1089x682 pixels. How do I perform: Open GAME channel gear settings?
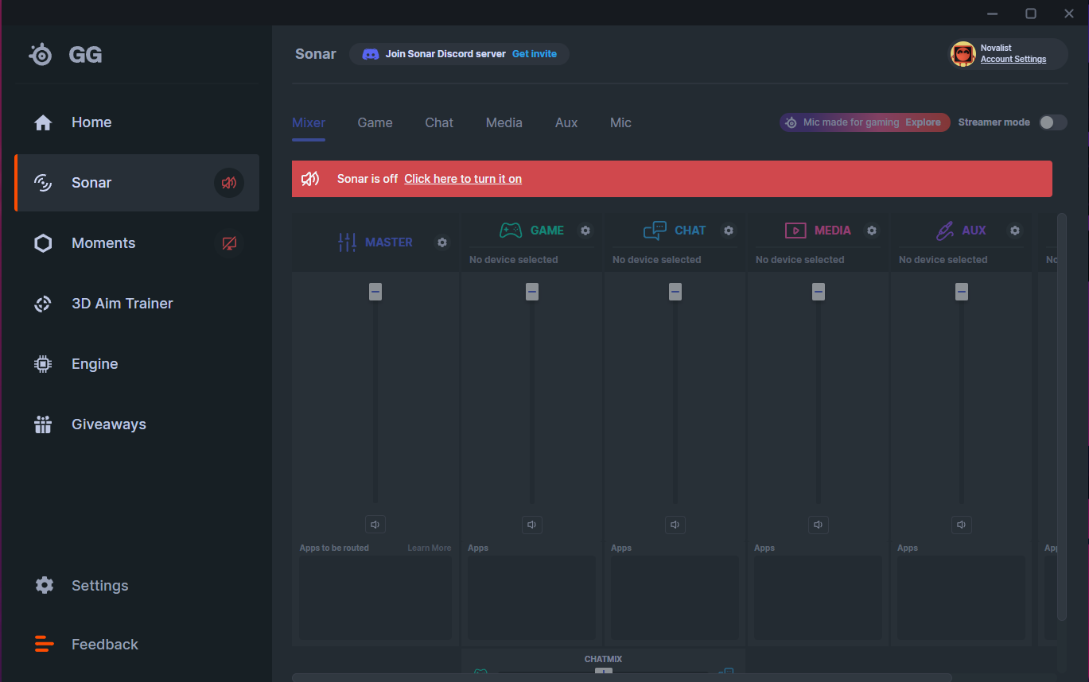click(585, 231)
